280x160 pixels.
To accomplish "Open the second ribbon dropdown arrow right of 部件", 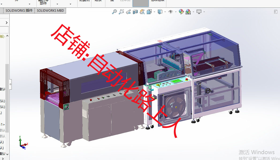I will (x=71, y=4).
